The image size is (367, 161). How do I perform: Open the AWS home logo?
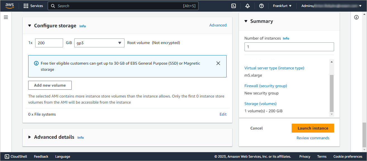[x=9, y=6]
